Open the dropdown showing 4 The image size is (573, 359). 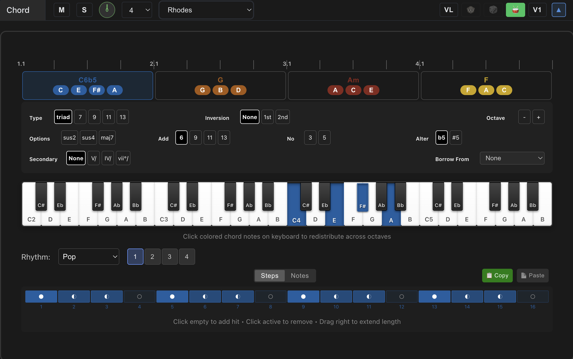coord(137,10)
